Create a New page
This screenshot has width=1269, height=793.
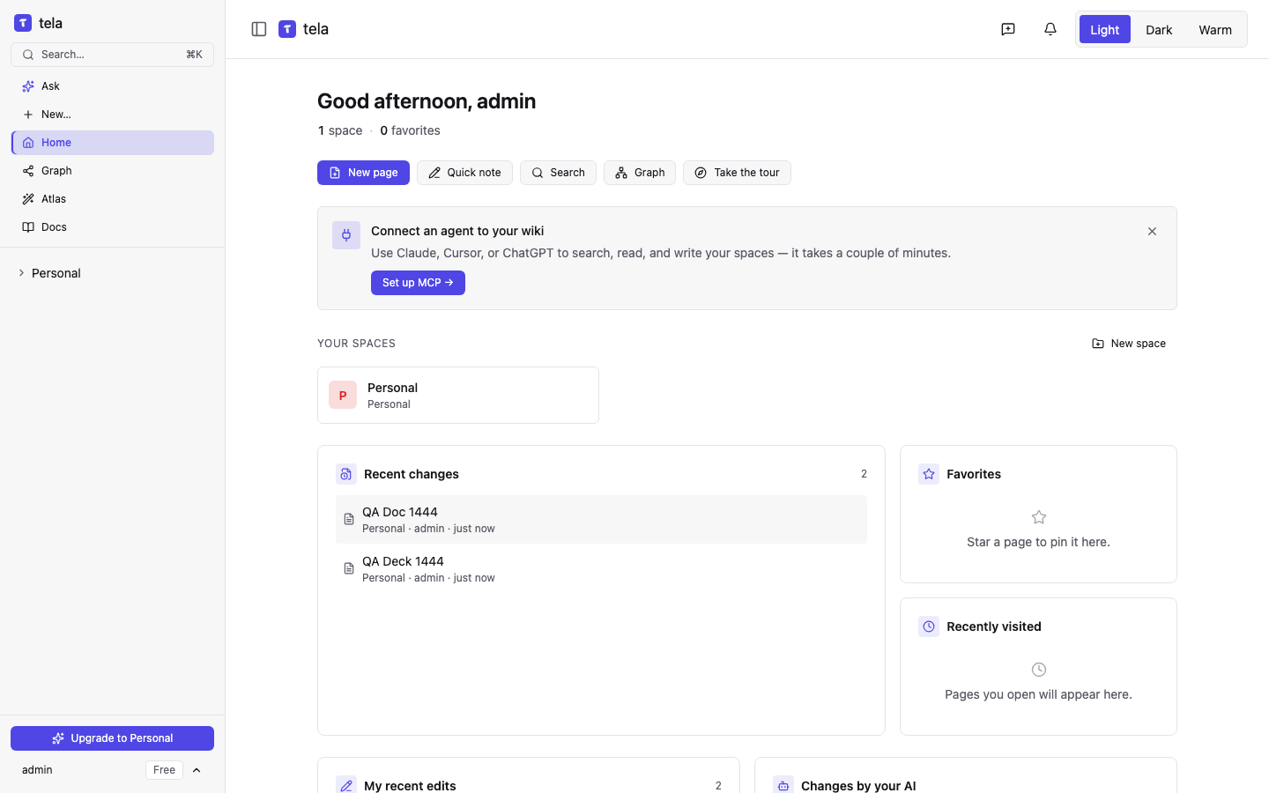pos(363,173)
